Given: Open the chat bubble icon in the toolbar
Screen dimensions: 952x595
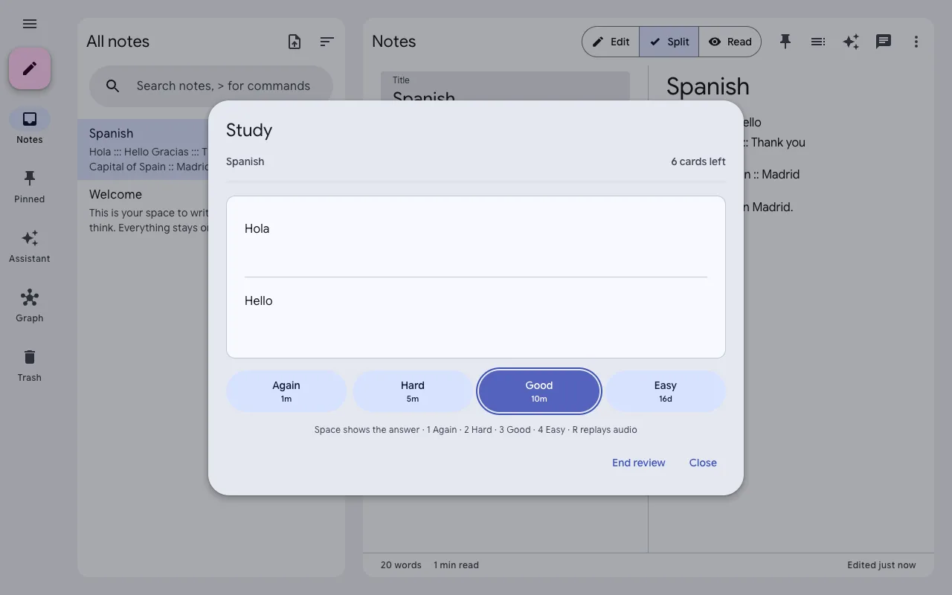Looking at the screenshot, I should [x=884, y=42].
